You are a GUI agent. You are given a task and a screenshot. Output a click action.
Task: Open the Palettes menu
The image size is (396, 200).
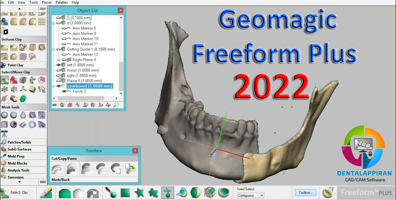point(62,2)
